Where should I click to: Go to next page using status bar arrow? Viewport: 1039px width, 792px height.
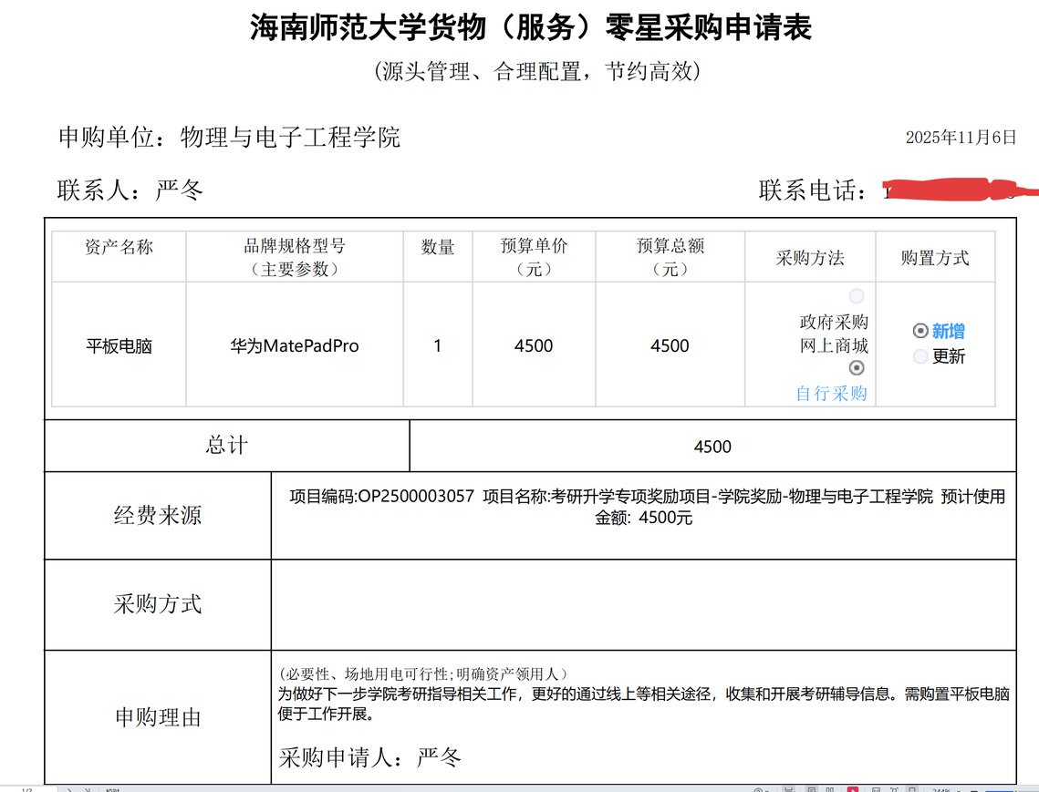70,789
